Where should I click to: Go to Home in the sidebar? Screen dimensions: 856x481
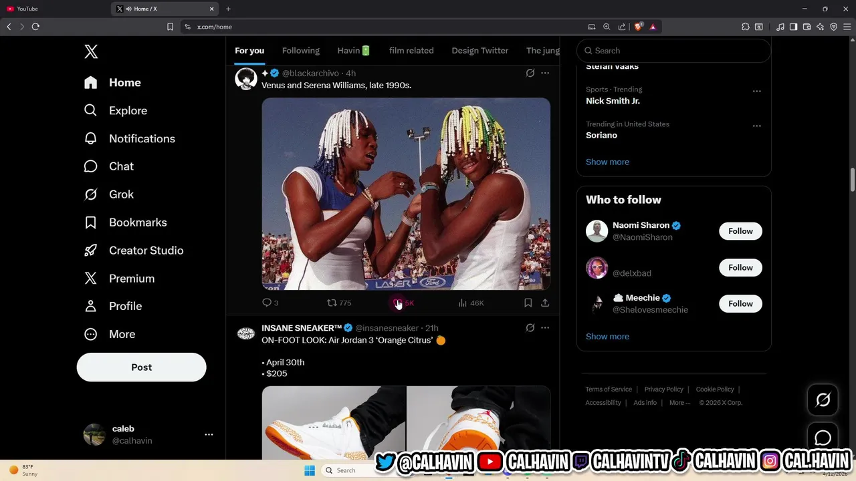click(x=112, y=82)
